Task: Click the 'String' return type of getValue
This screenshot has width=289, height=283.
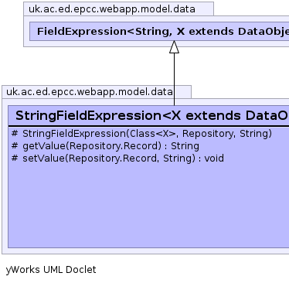Action: (185, 146)
